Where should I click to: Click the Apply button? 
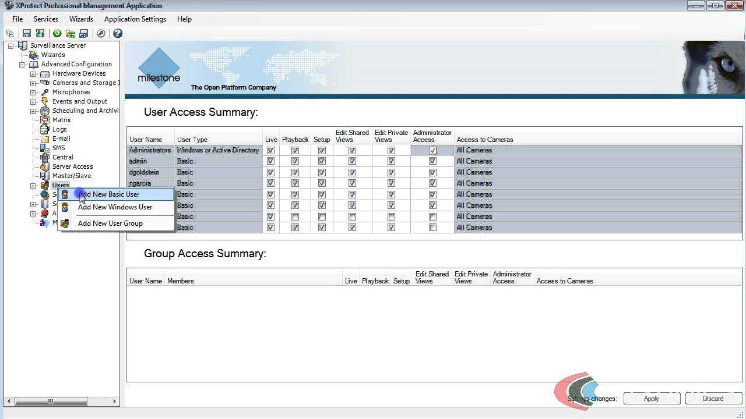click(652, 399)
